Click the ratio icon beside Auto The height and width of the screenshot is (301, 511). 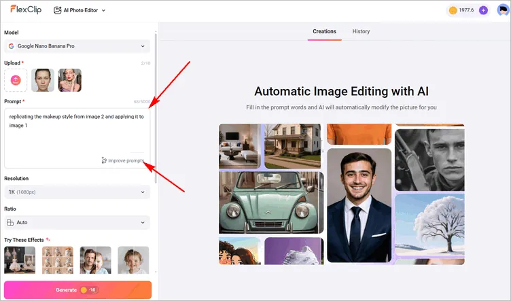coord(10,222)
